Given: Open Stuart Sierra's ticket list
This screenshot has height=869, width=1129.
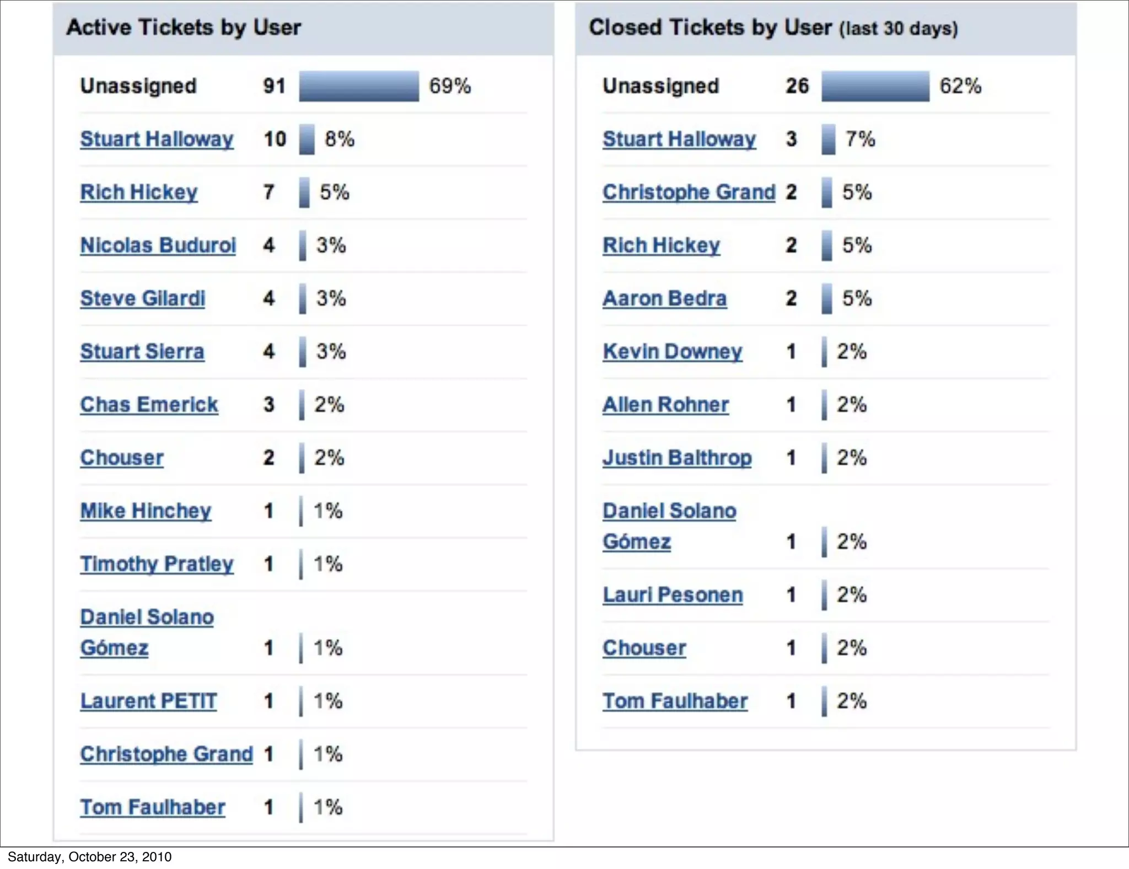Looking at the screenshot, I should point(142,351).
